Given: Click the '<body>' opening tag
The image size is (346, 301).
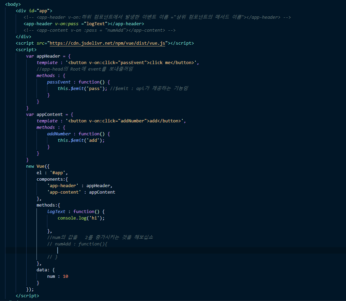Looking at the screenshot, I should (x=13, y=4).
